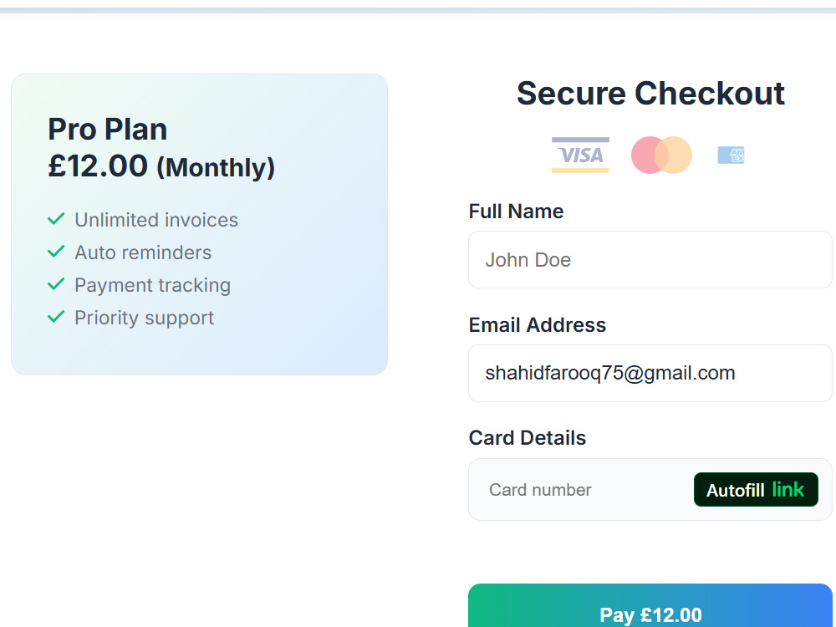Click the Full Name label

(x=516, y=212)
